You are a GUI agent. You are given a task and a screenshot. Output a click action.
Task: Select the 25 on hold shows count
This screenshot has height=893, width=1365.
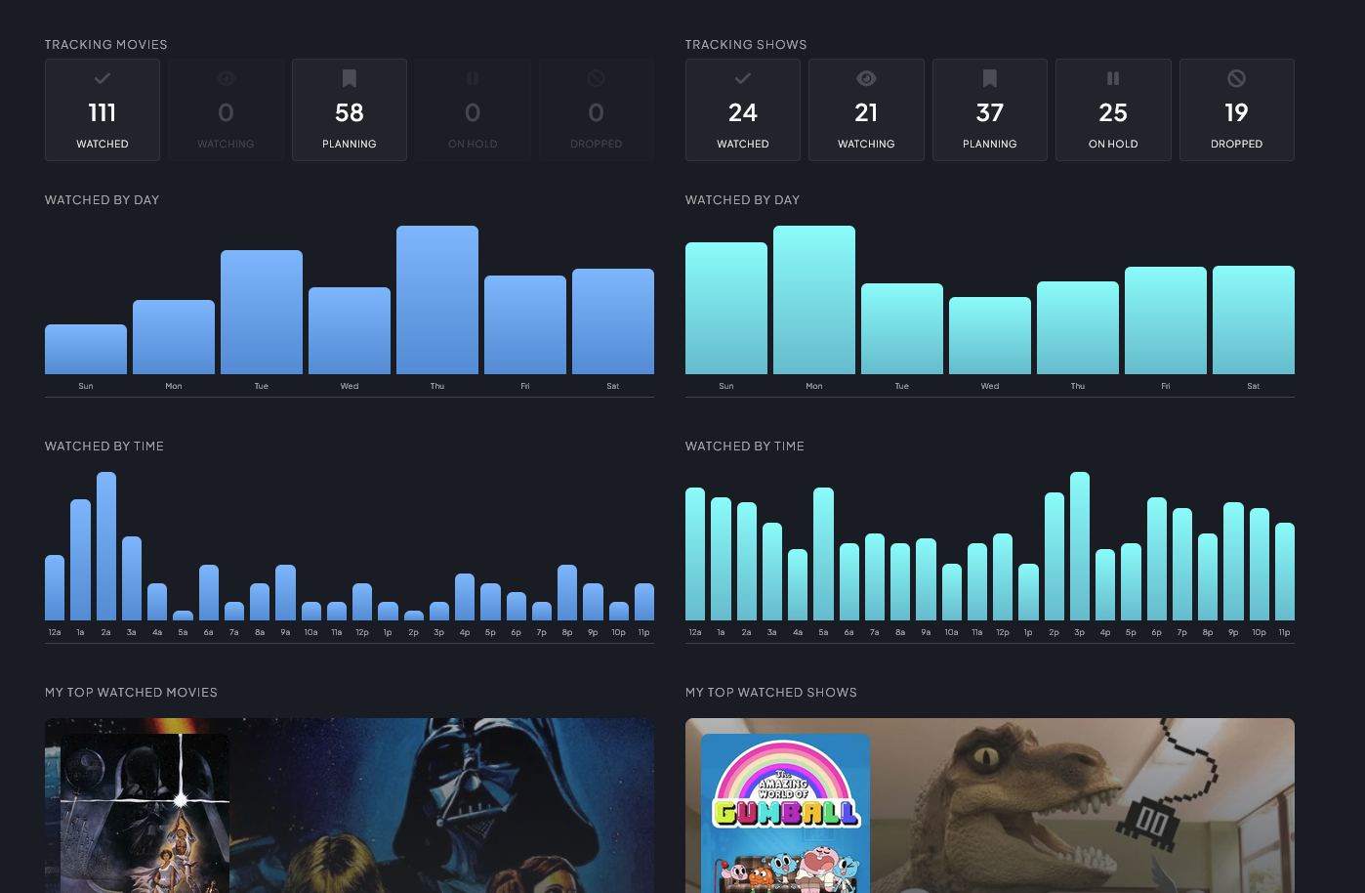(x=1113, y=113)
